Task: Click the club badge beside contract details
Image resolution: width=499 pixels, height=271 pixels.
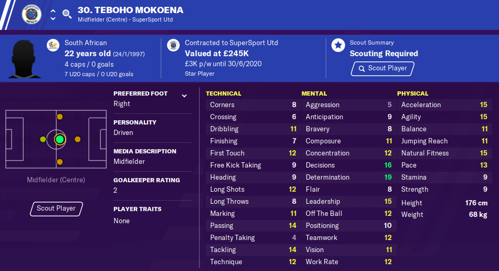Action: point(173,45)
